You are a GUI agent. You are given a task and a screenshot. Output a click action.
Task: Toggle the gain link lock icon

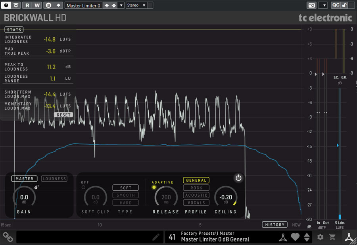point(36,187)
